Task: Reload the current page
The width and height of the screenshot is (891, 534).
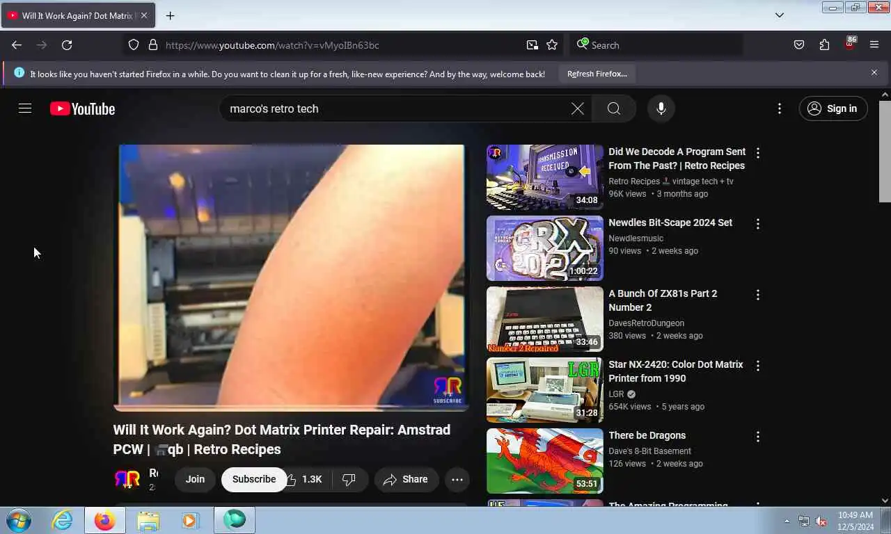Action: click(x=67, y=45)
